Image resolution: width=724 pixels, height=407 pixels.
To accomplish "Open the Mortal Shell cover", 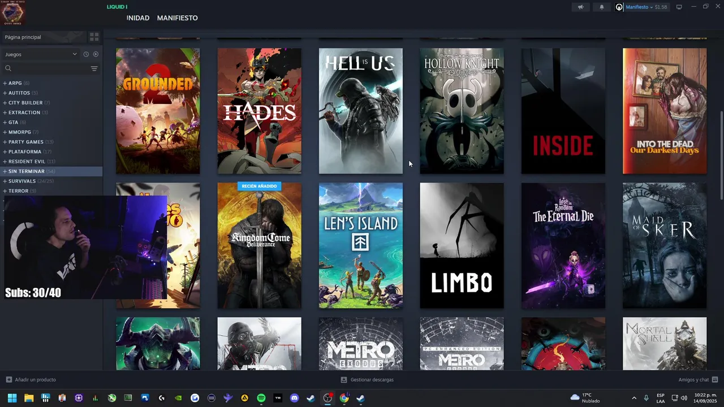I will click(x=665, y=344).
